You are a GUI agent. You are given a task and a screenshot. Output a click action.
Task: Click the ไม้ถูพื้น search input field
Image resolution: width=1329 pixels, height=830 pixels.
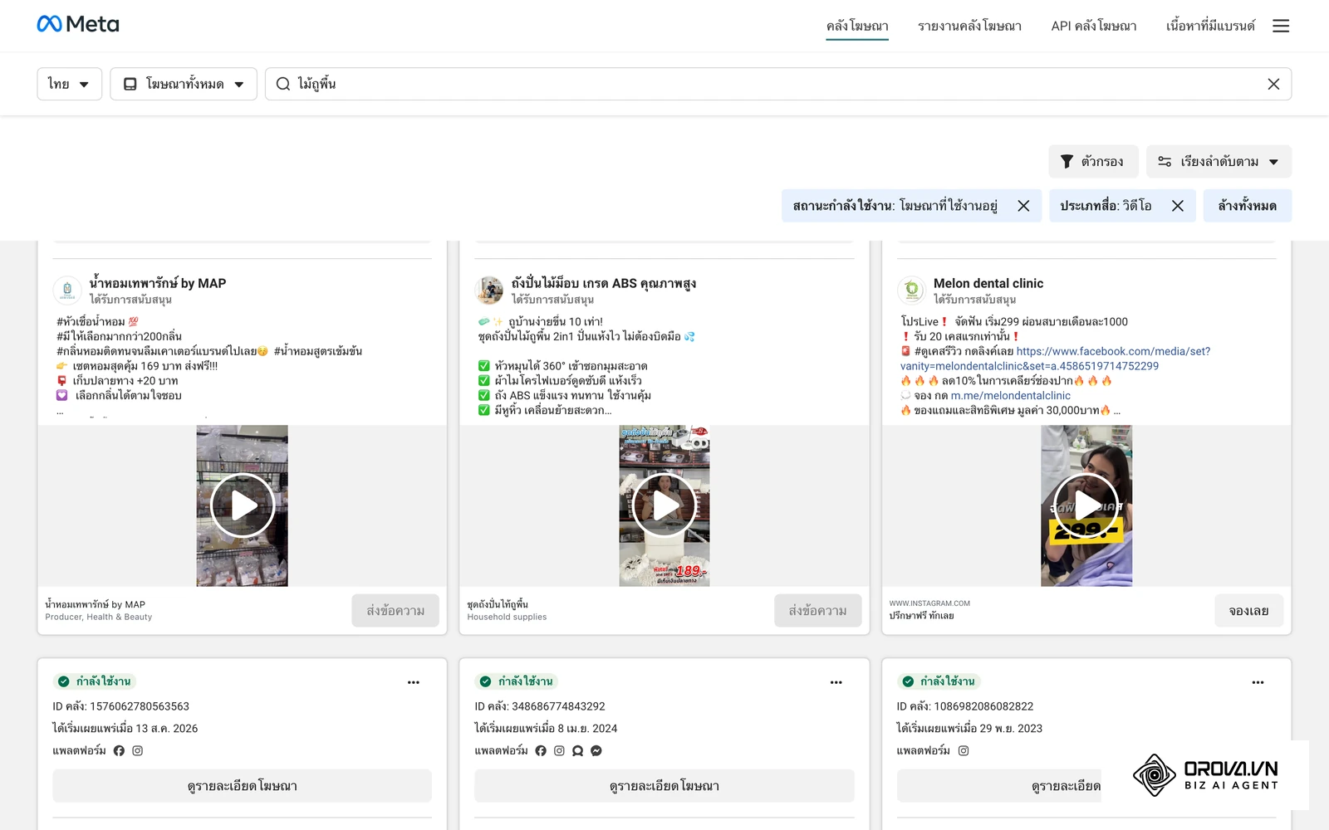coord(777,84)
